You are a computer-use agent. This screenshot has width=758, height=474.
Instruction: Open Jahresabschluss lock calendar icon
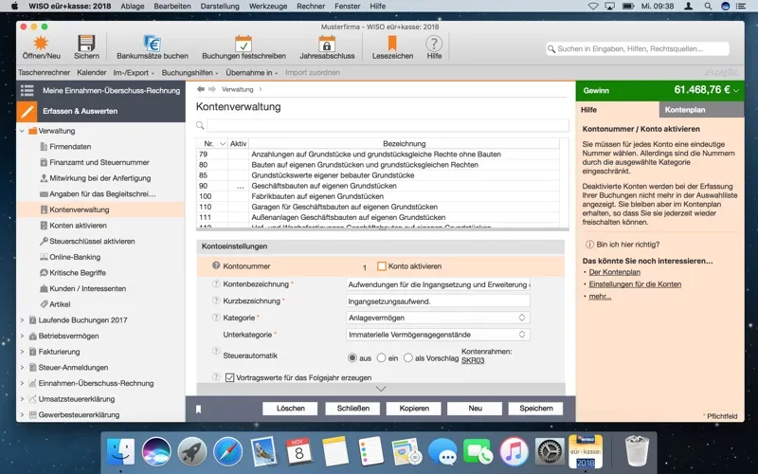(x=327, y=44)
